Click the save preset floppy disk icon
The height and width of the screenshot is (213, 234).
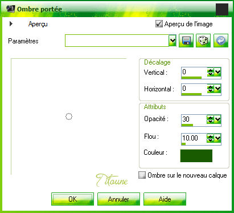(186, 41)
